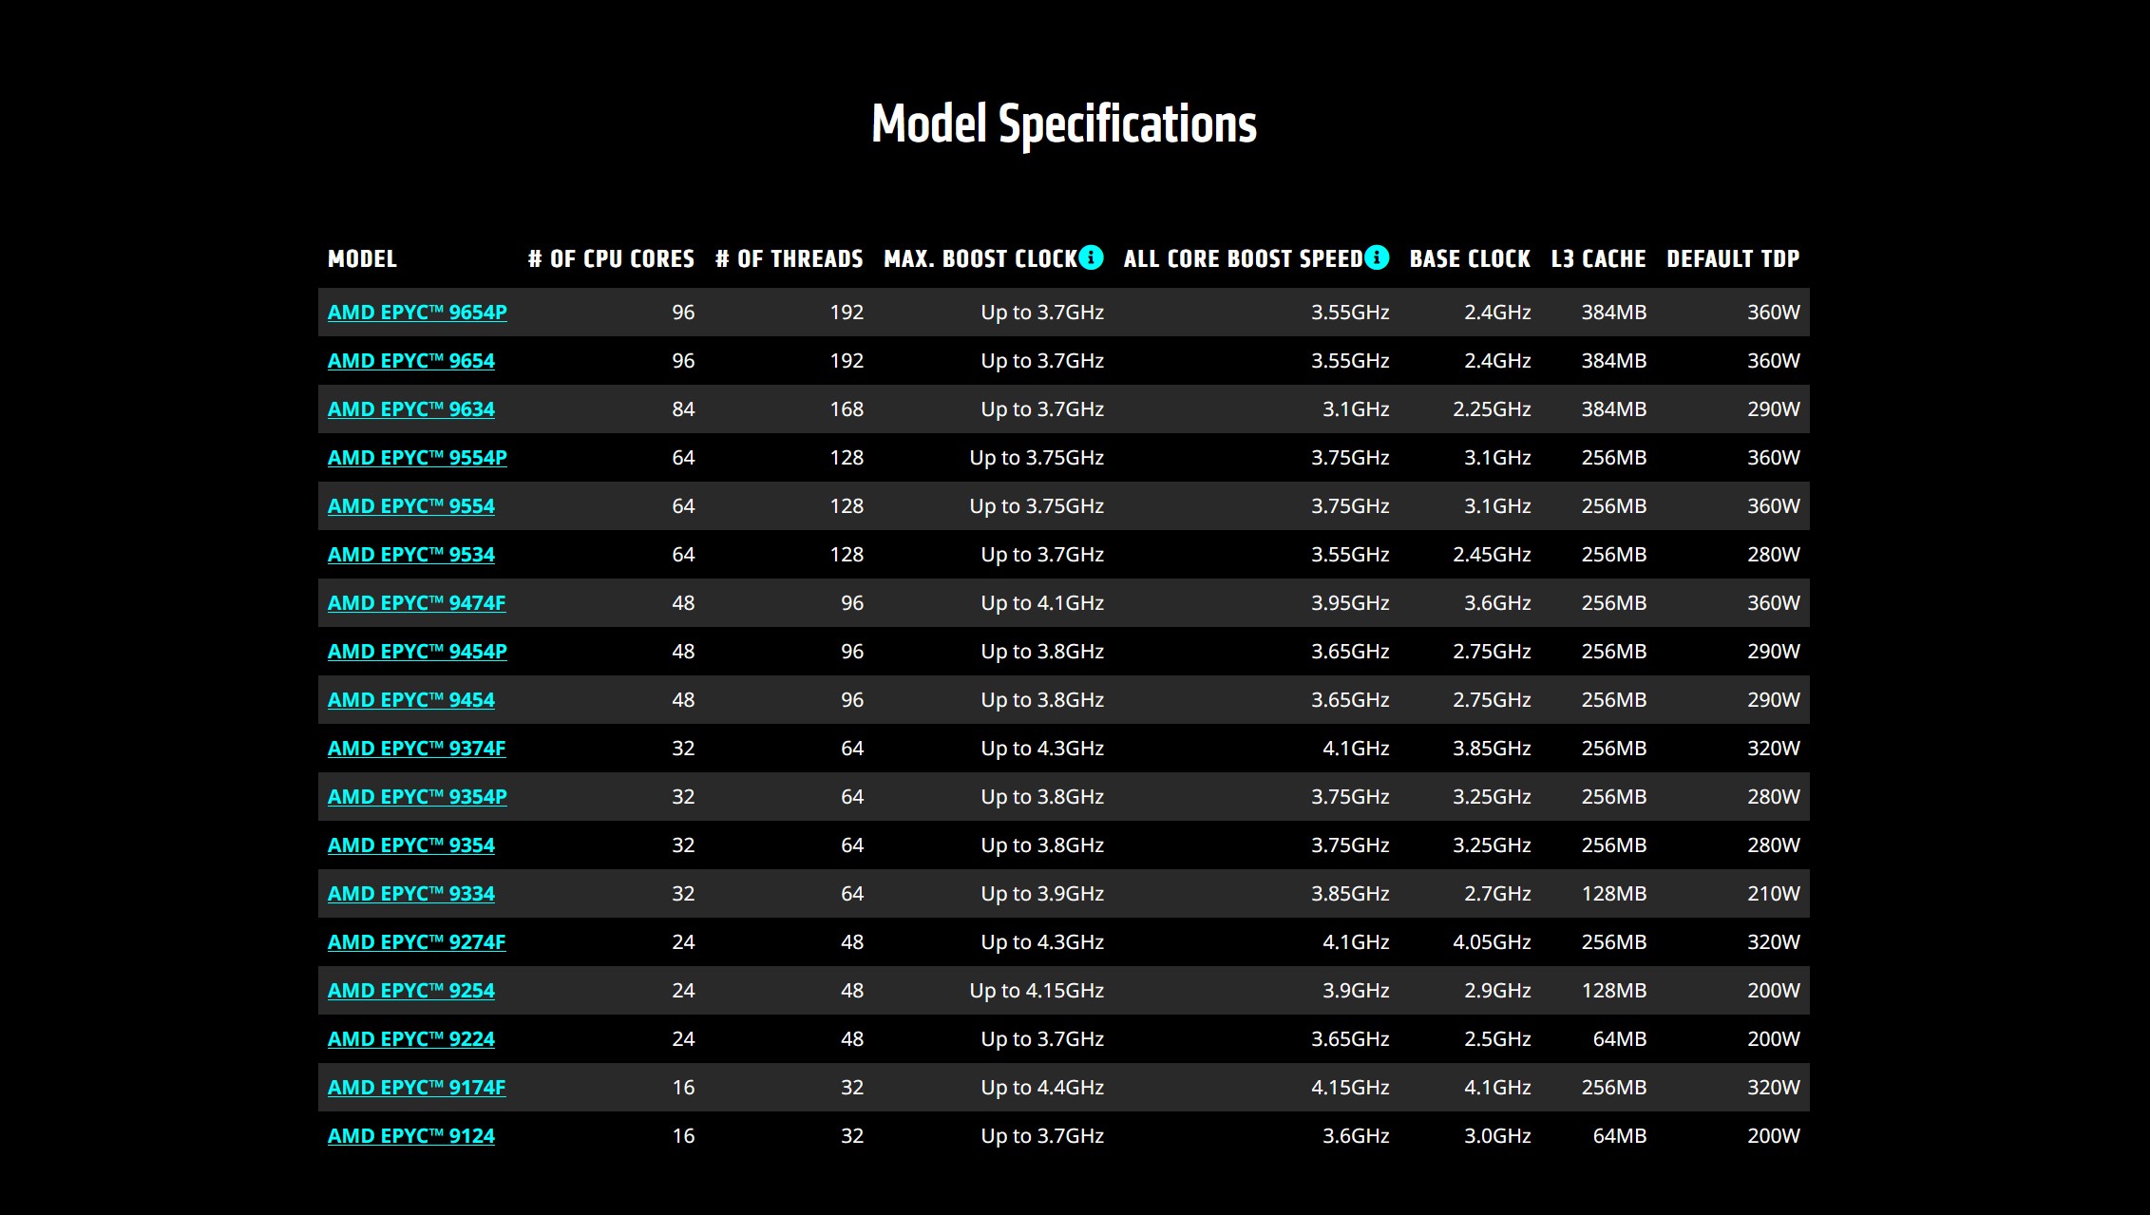Select the AMD EPYC 9454 link
This screenshot has width=2150, height=1215.
click(x=410, y=700)
